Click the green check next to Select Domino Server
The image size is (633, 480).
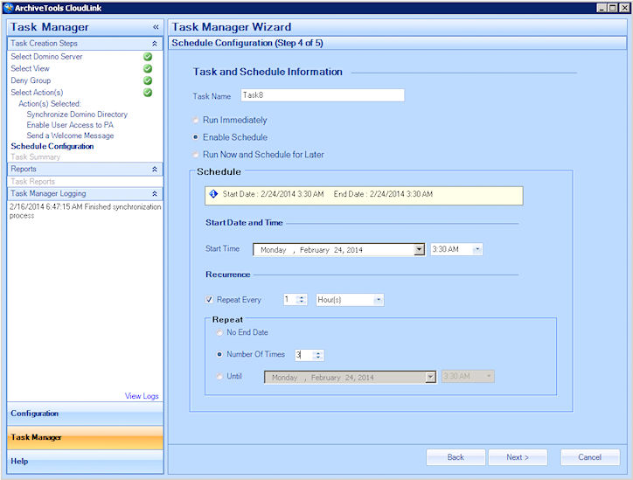pyautogui.click(x=148, y=57)
